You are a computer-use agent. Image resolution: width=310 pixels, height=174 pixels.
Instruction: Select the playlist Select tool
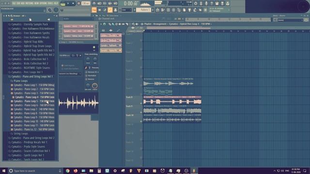pos(130,24)
